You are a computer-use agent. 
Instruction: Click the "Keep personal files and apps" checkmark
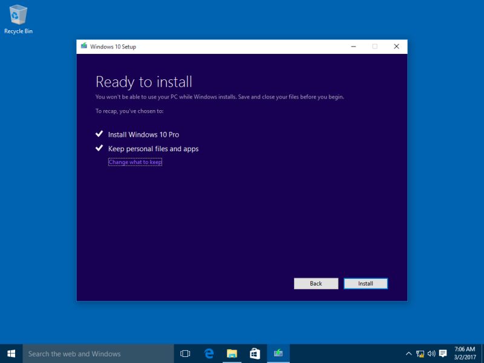[x=99, y=148]
